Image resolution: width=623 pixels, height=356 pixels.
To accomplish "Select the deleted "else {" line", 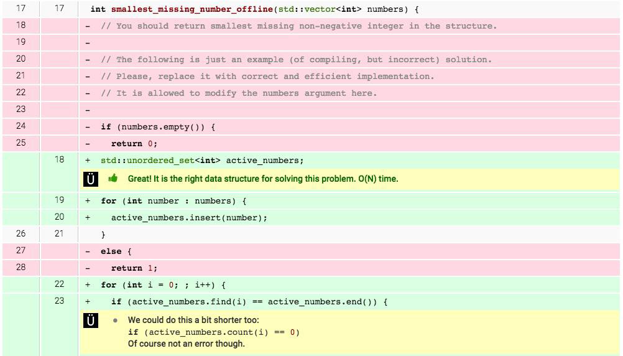I will tap(116, 251).
